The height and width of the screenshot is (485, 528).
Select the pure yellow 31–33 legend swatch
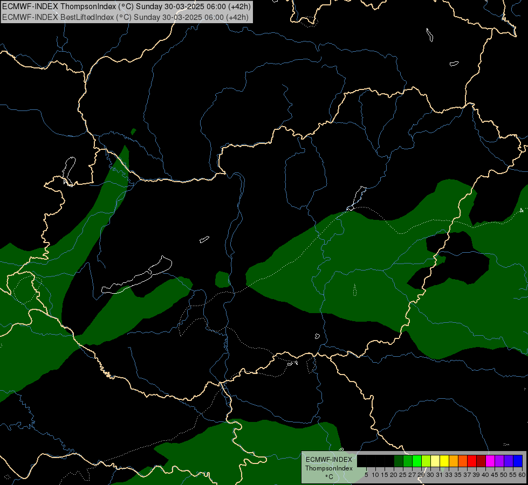pyautogui.click(x=444, y=461)
